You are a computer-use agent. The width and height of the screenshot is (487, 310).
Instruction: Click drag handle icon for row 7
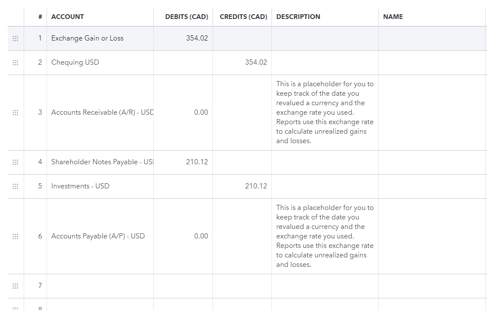16,286
